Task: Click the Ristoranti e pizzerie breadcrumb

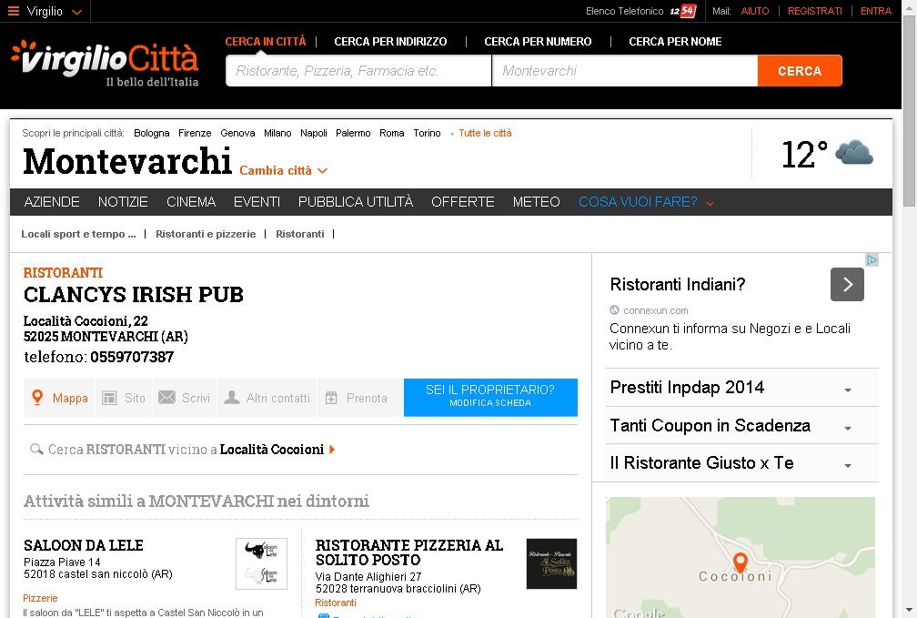Action: (x=206, y=234)
